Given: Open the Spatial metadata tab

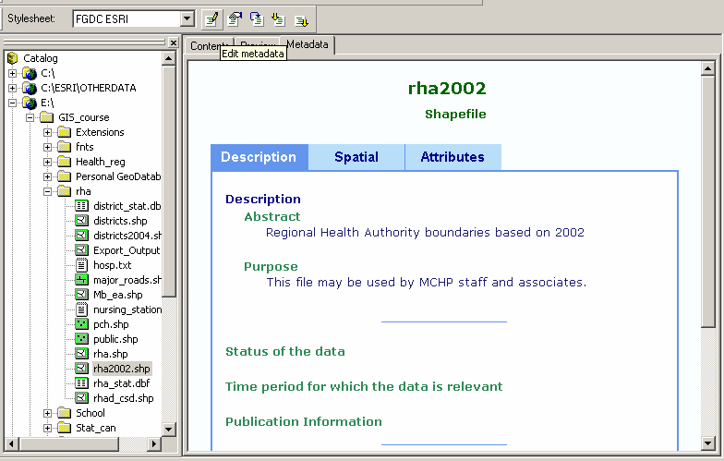Looking at the screenshot, I should 356,157.
